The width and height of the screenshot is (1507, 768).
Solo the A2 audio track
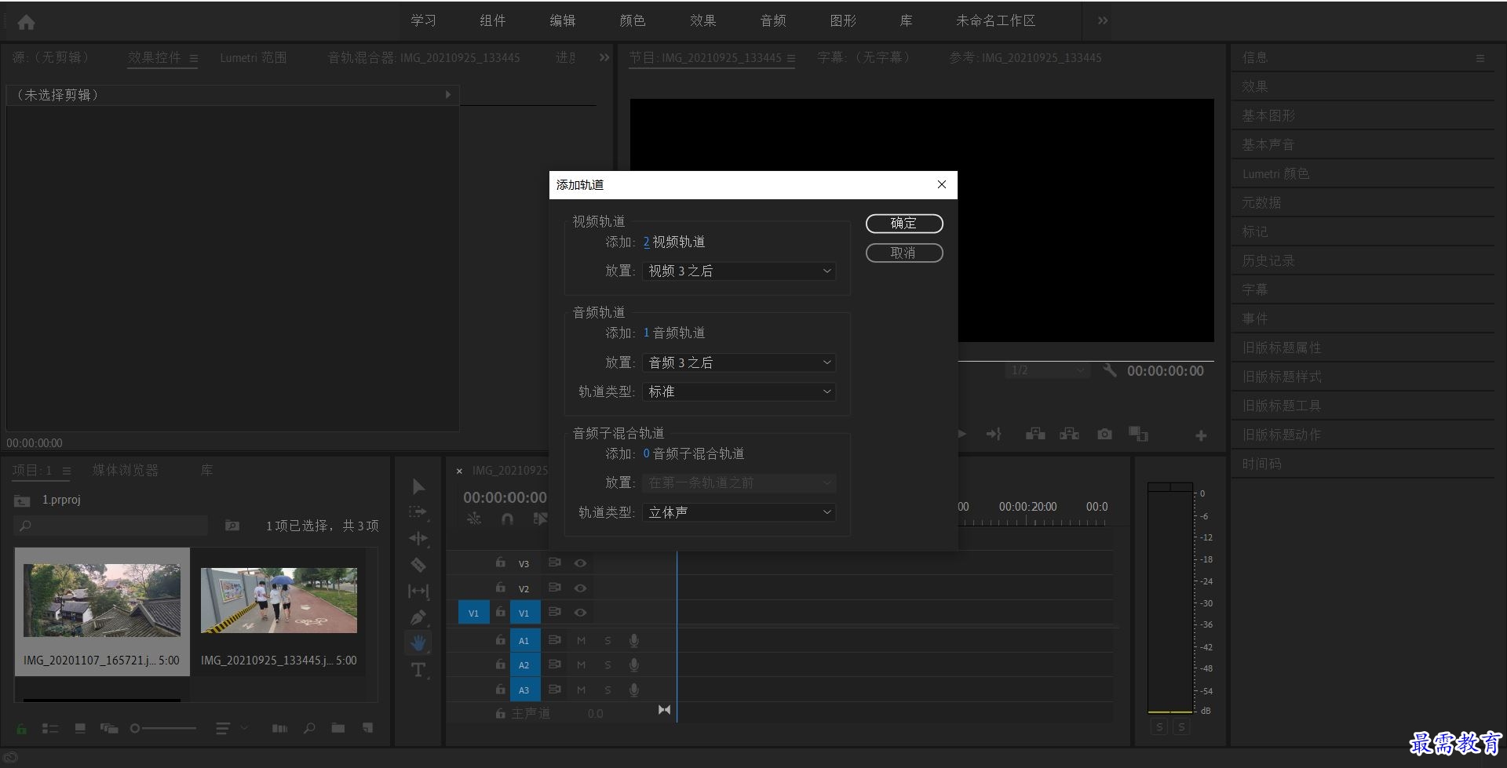[608, 665]
